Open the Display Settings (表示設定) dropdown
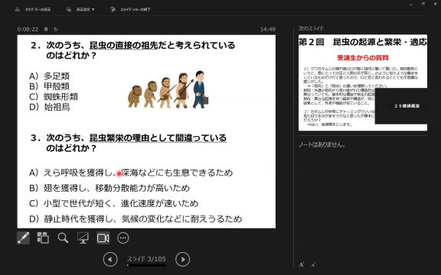 [80, 9]
